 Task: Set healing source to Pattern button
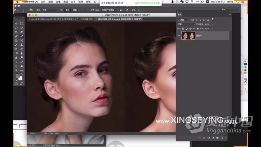(x=75, y=10)
